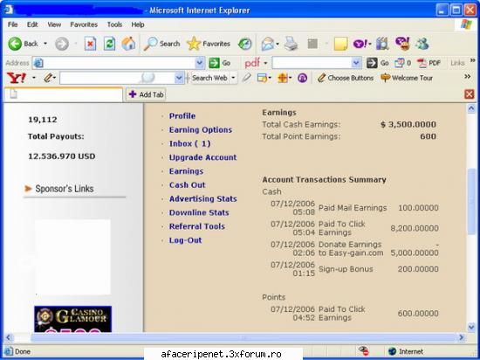This screenshot has width=480, height=360.
Task: Expand the Address bar dropdown arrow
Action: (200, 63)
